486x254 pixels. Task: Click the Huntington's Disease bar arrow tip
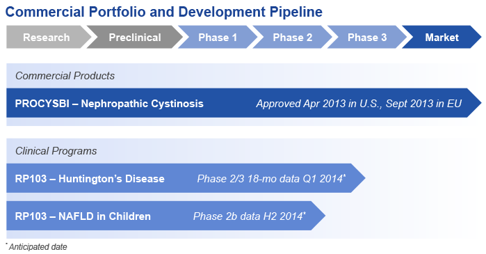[358, 178]
